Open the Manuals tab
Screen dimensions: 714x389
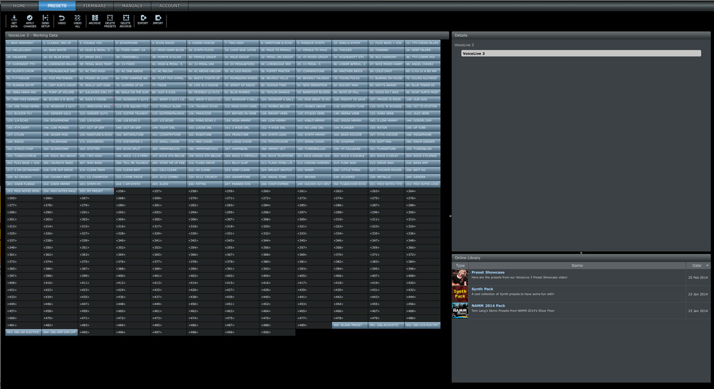pyautogui.click(x=132, y=5)
